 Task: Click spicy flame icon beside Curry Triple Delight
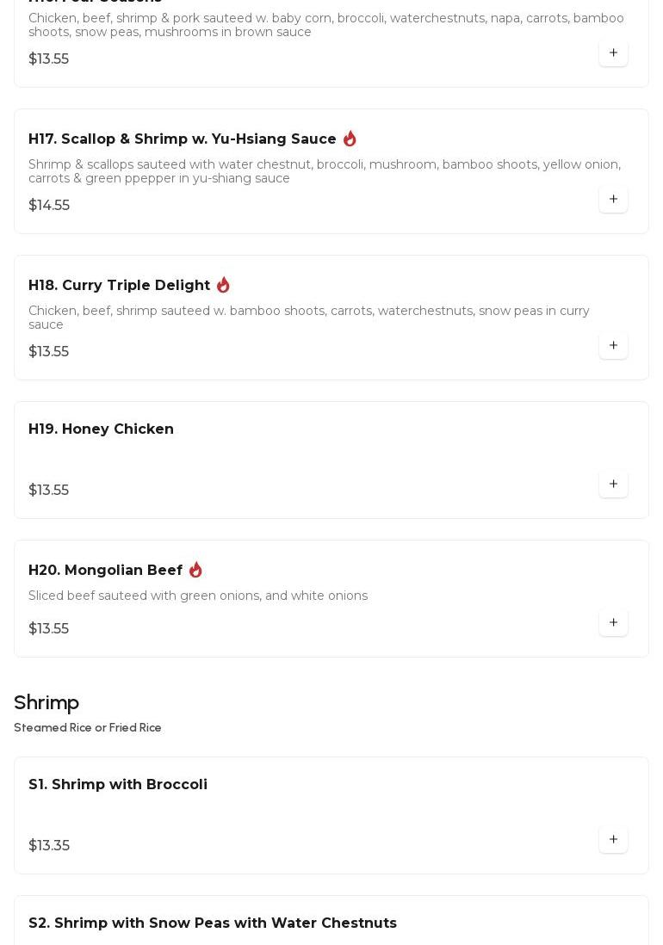[223, 285]
